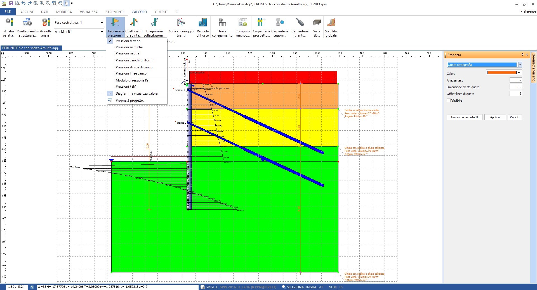The image size is (537, 290).
Task: Click the Analisi paratia icon
Action: tap(9, 27)
